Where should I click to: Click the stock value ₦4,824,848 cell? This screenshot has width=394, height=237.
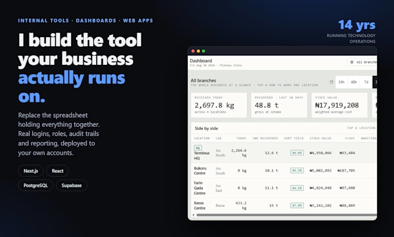click(320, 188)
